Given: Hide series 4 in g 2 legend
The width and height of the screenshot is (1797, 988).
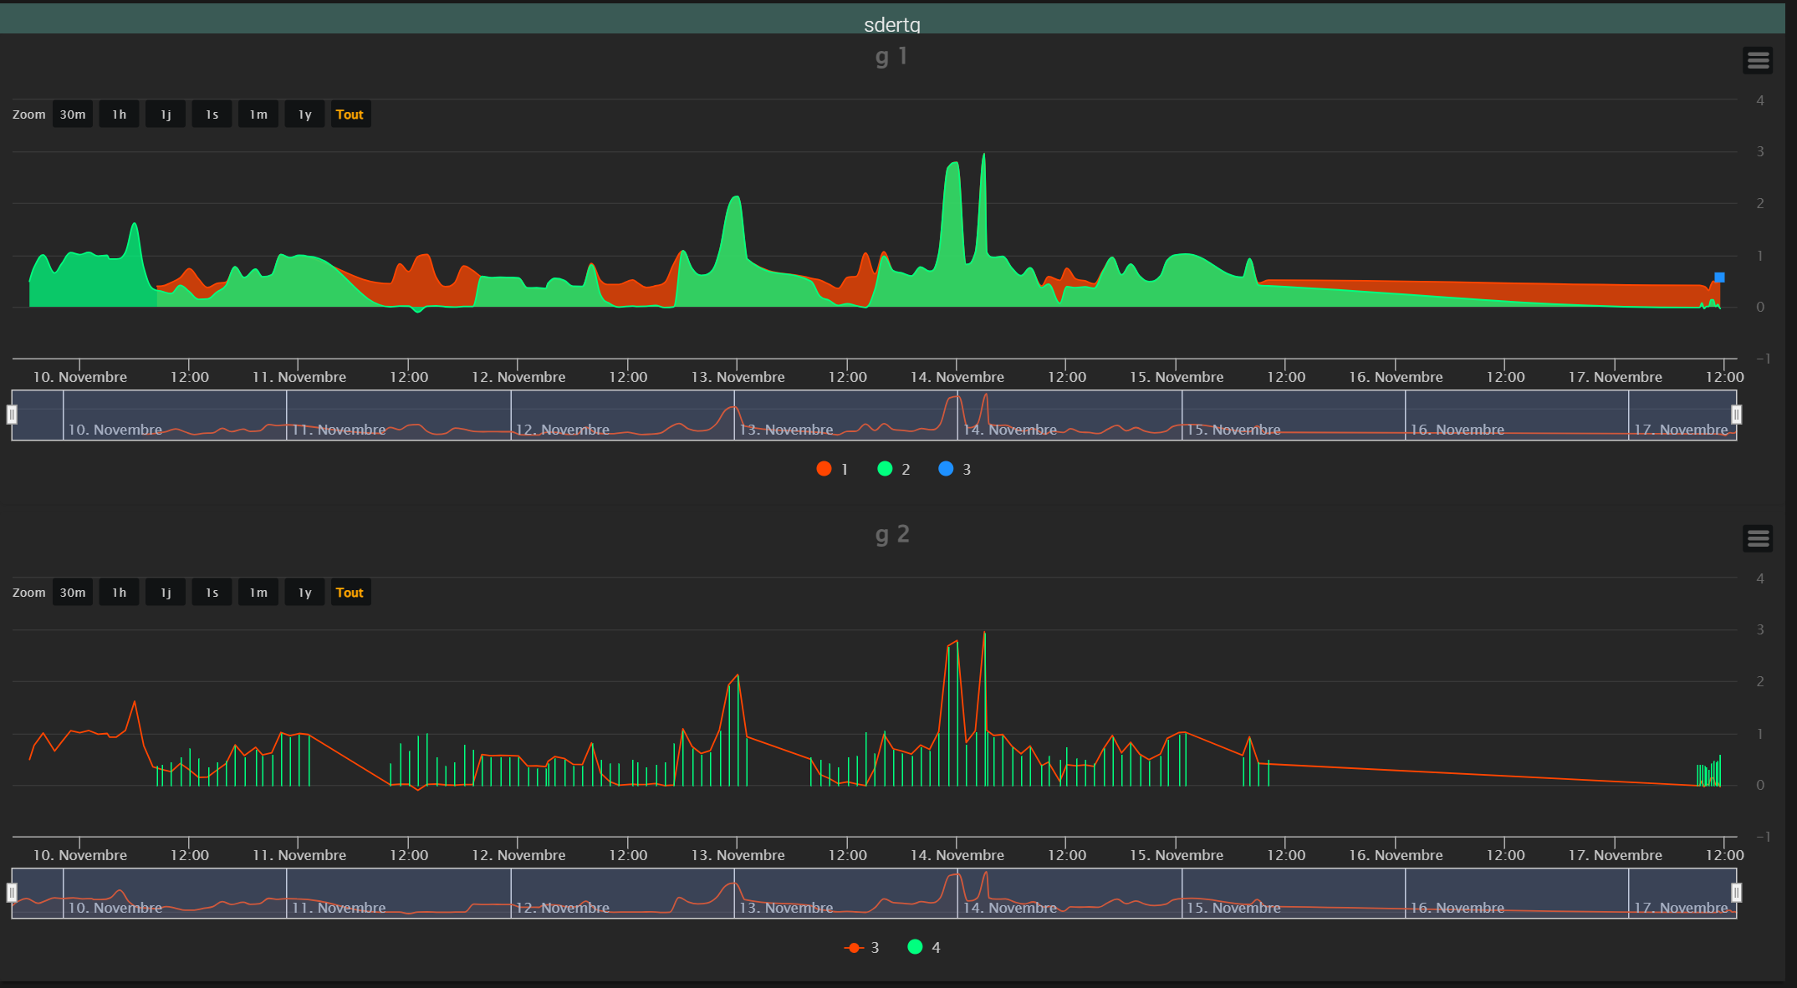Looking at the screenshot, I should coord(924,947).
